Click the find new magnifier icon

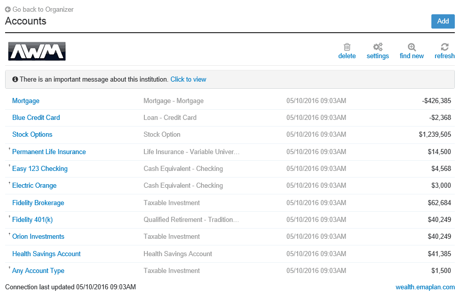(x=411, y=46)
